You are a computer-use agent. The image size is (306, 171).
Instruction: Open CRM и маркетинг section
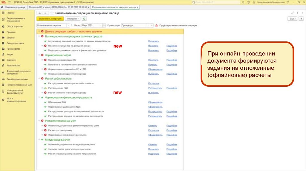point(15,27)
